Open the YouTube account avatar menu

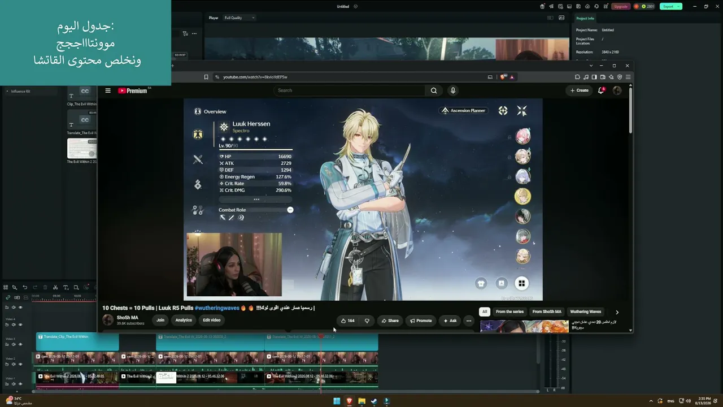coord(617,90)
